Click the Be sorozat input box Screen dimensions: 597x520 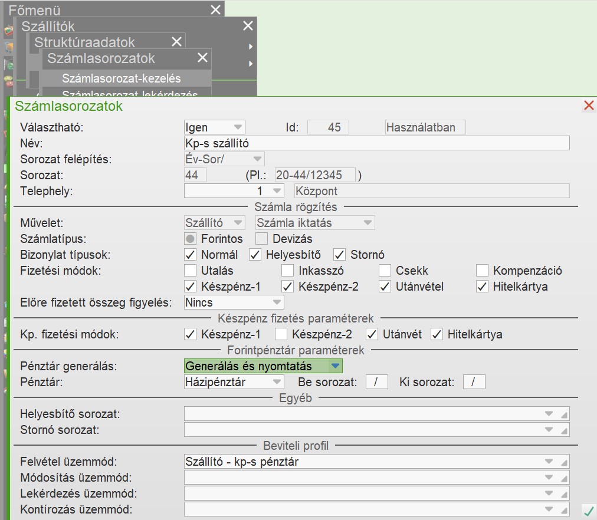(x=376, y=382)
